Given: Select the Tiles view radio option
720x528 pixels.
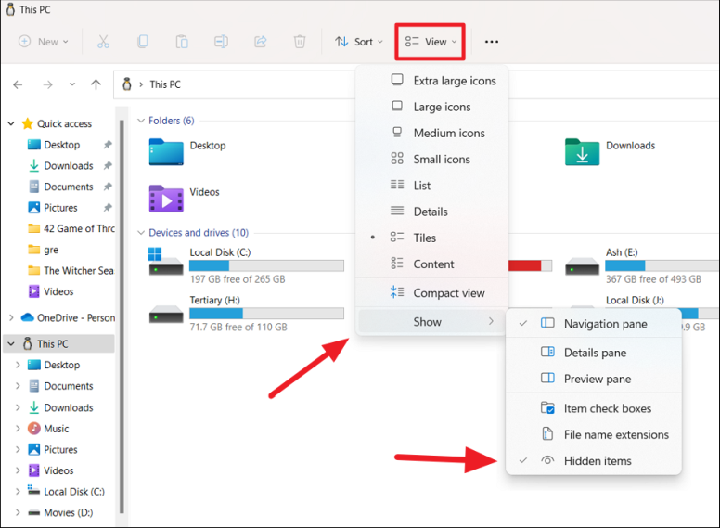Looking at the screenshot, I should click(431, 238).
